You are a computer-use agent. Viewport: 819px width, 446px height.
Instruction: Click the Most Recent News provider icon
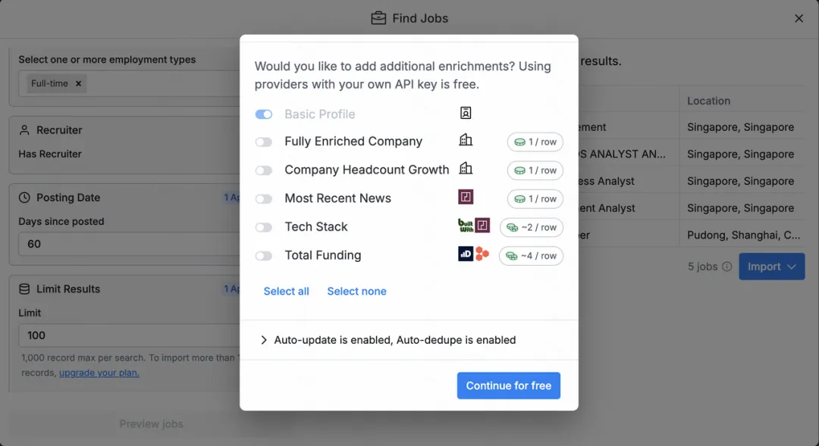466,197
